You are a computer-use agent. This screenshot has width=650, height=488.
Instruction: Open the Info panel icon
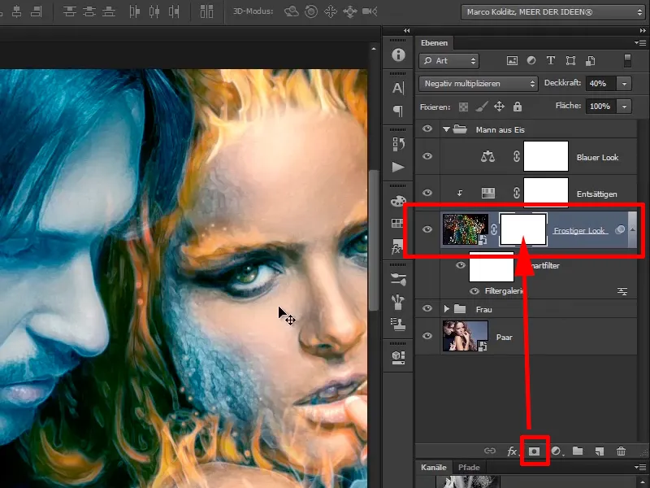tap(398, 54)
